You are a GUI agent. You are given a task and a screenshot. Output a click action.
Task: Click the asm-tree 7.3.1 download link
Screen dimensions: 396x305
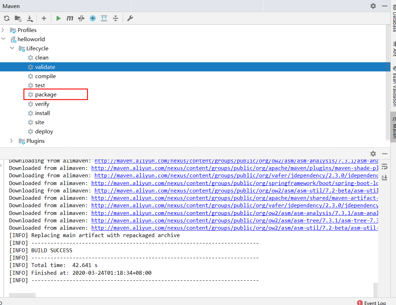[234, 220]
